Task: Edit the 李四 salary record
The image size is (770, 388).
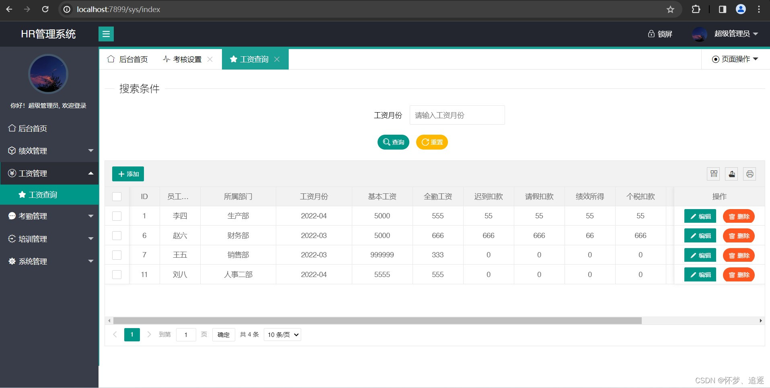Action: click(x=700, y=216)
